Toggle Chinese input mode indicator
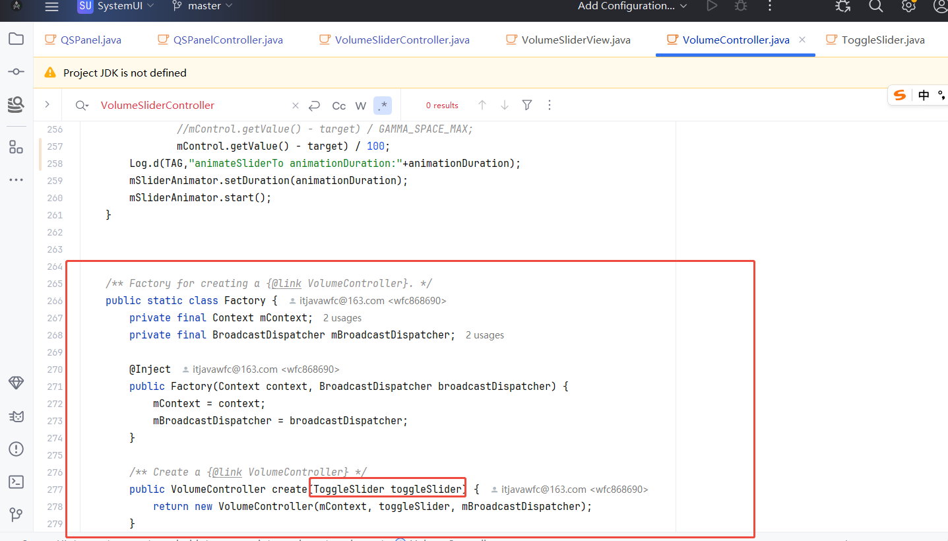Viewport: 948px width, 541px height. click(x=924, y=95)
